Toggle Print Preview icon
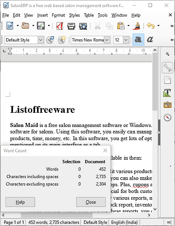The image size is (175, 226). pyautogui.click(x=83, y=26)
